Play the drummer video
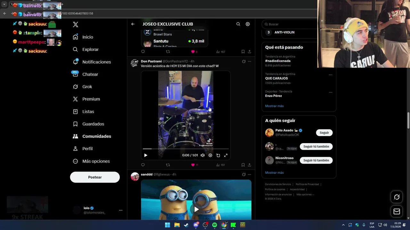The width and height of the screenshot is (410, 230). click(146, 155)
